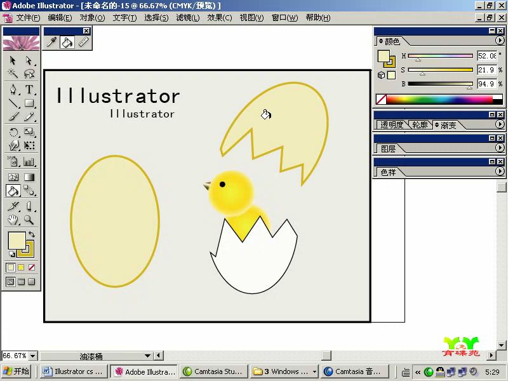The height and width of the screenshot is (381, 508).
Task: Activate the Type tool
Action: [x=29, y=89]
